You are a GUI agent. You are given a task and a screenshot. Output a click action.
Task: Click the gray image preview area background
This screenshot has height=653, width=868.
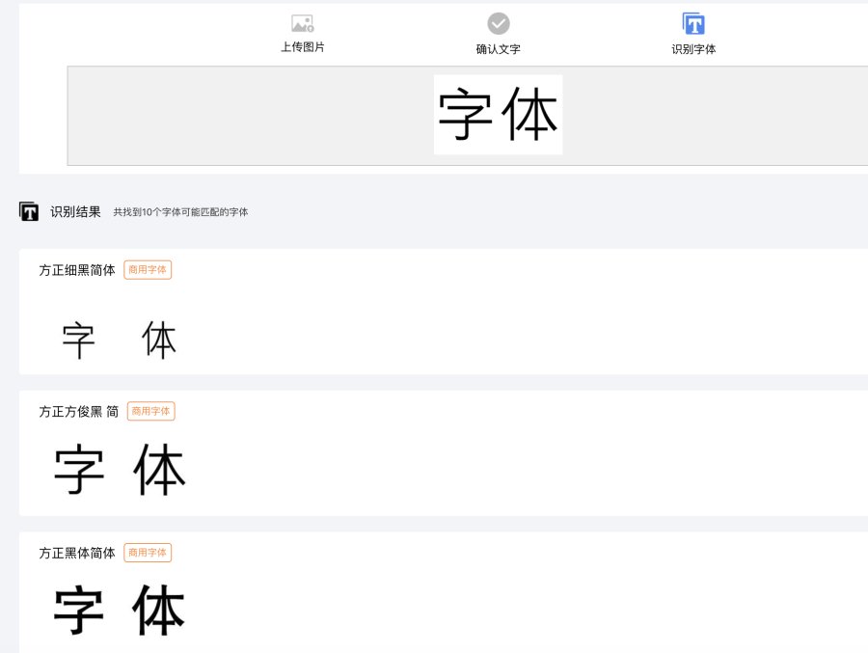point(241,116)
